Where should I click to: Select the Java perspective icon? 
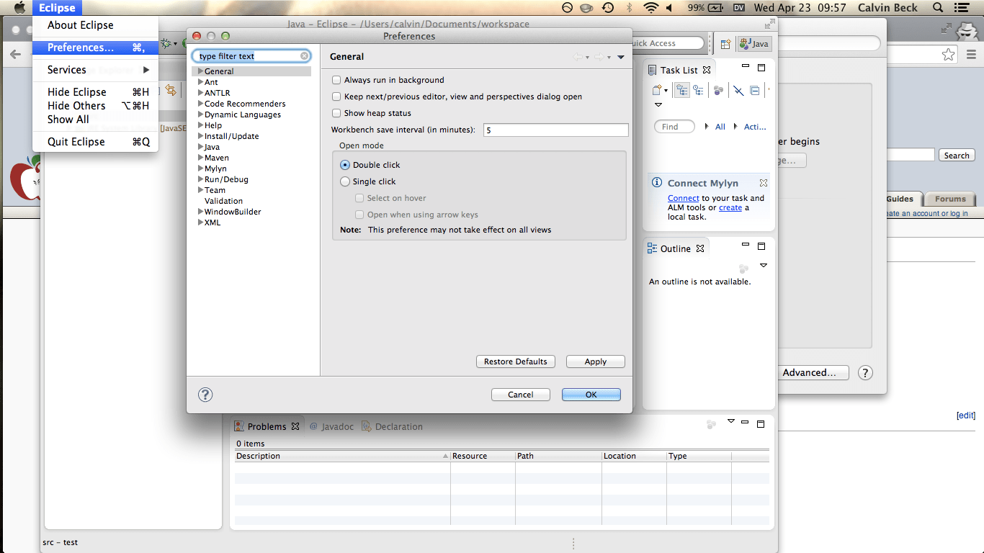pyautogui.click(x=753, y=43)
